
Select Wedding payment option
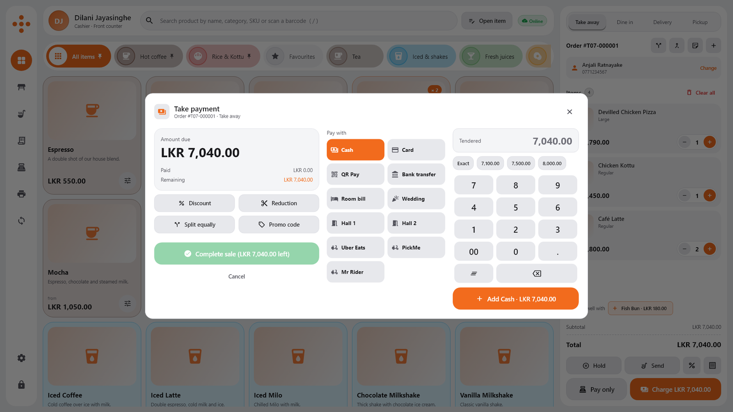tap(416, 199)
